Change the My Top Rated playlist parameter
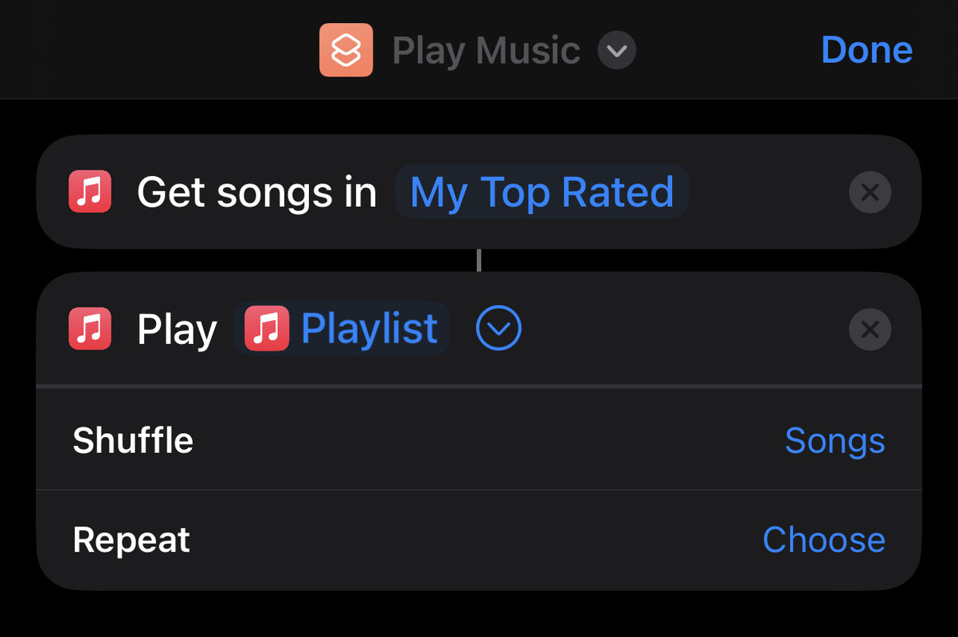Viewport: 958px width, 637px height. pos(542,192)
